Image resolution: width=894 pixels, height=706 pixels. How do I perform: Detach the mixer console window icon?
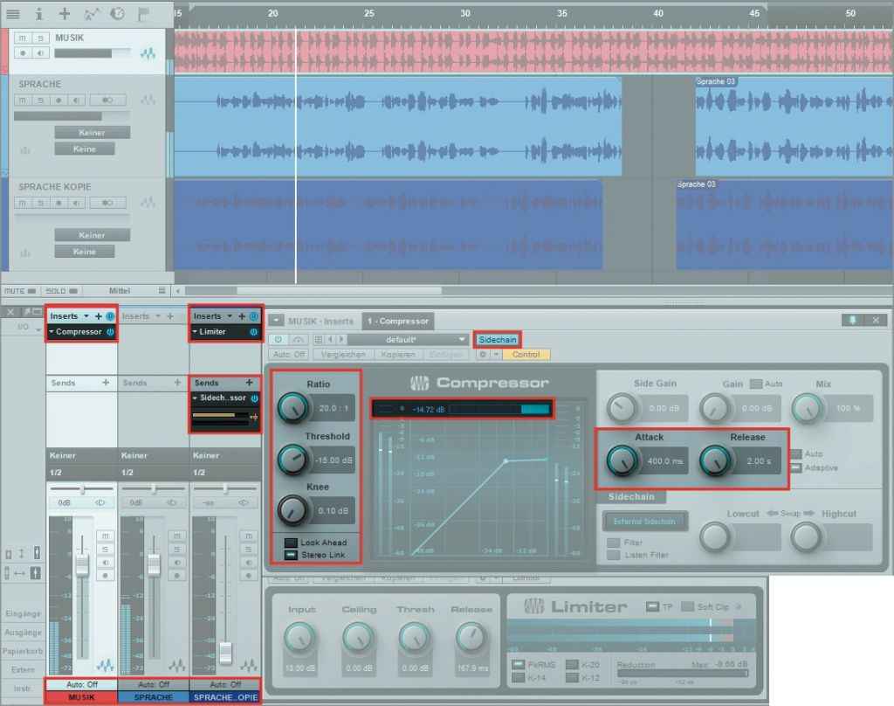37,312
